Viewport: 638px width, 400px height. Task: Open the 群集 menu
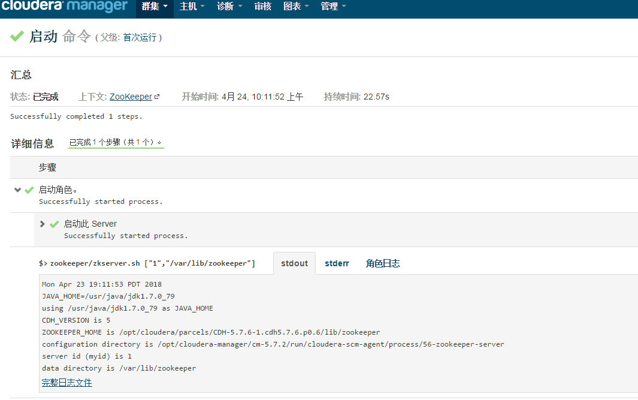[x=155, y=7]
